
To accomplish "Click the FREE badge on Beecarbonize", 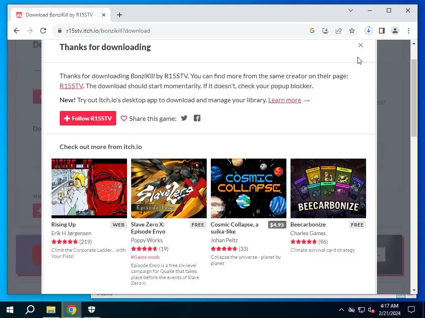I will 357,225.
